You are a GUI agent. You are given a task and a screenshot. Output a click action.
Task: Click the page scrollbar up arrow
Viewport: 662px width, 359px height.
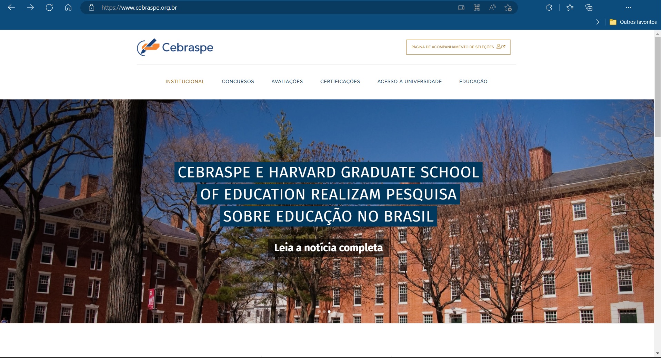(x=658, y=34)
